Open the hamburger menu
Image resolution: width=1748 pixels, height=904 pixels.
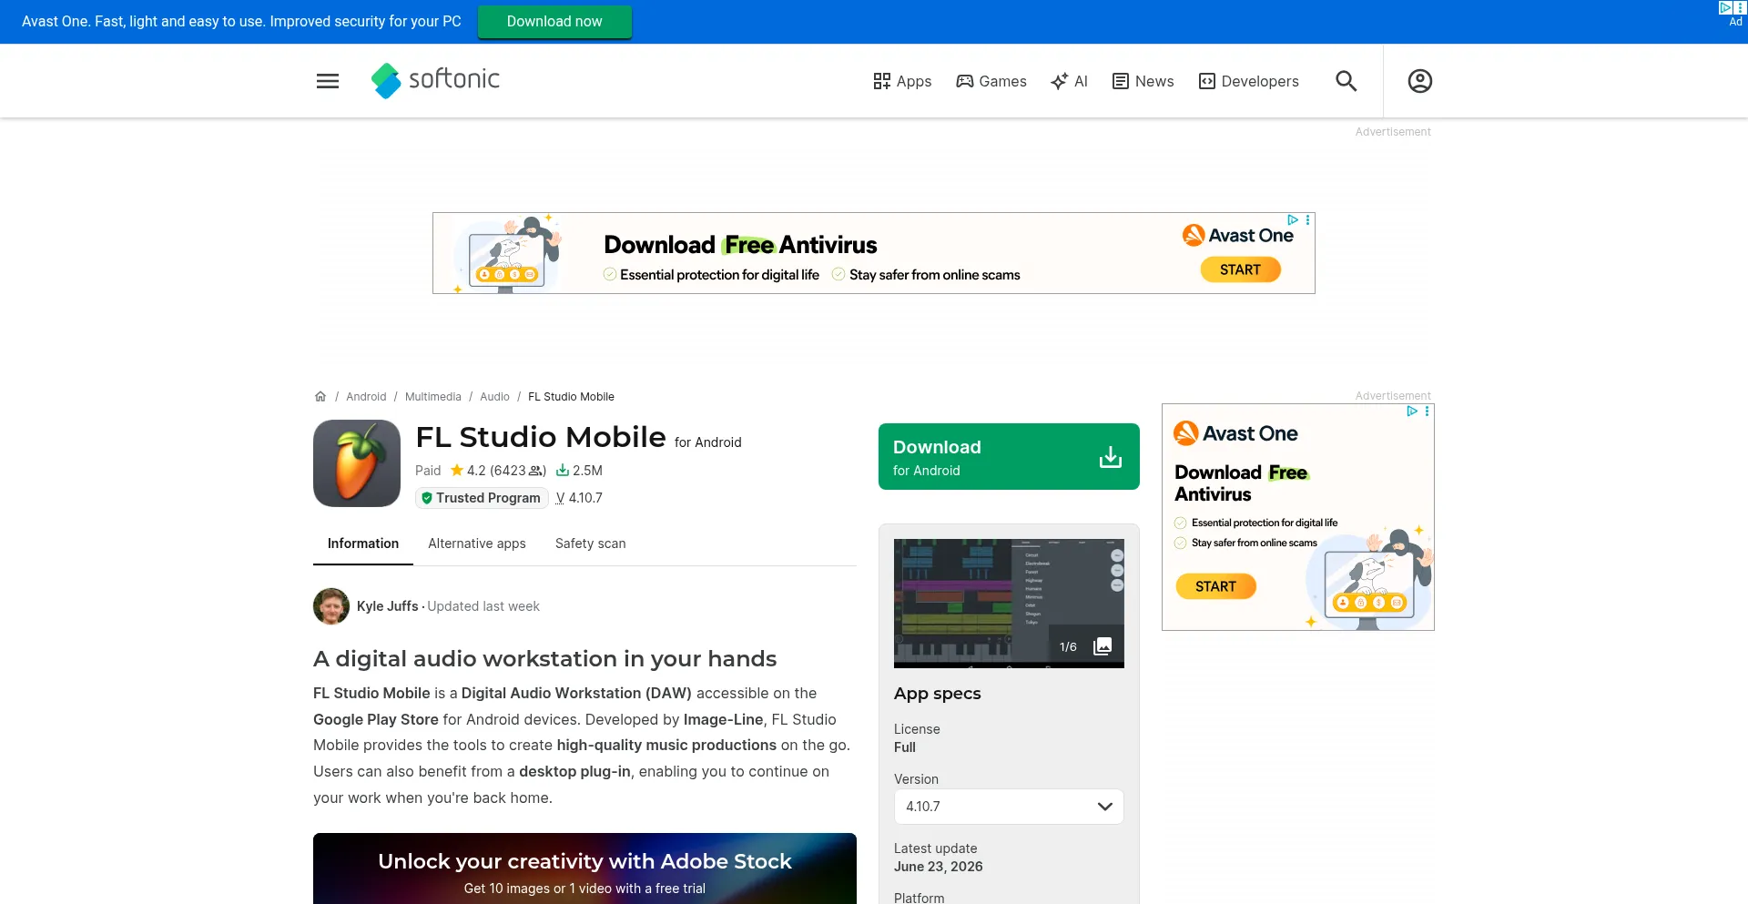[328, 81]
